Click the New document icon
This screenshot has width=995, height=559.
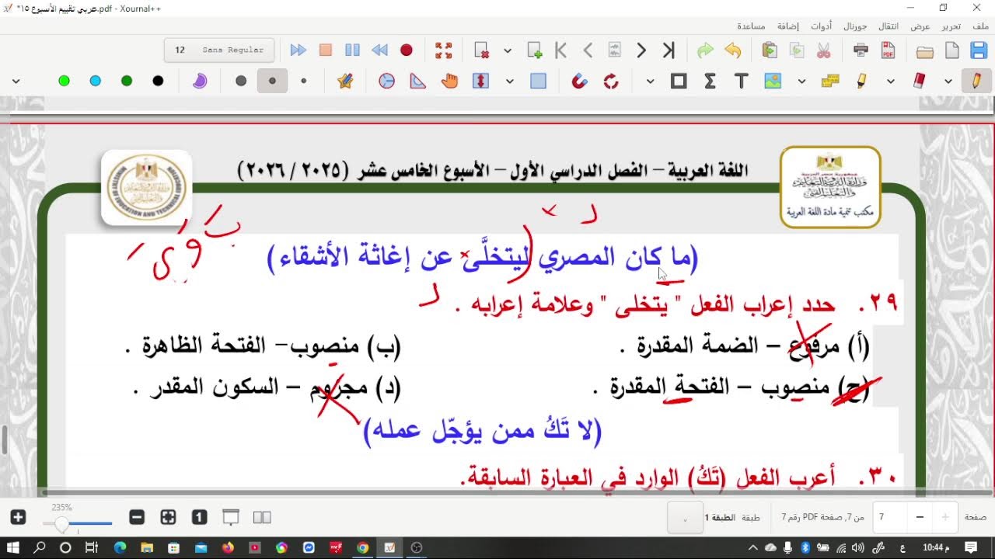[x=952, y=50]
